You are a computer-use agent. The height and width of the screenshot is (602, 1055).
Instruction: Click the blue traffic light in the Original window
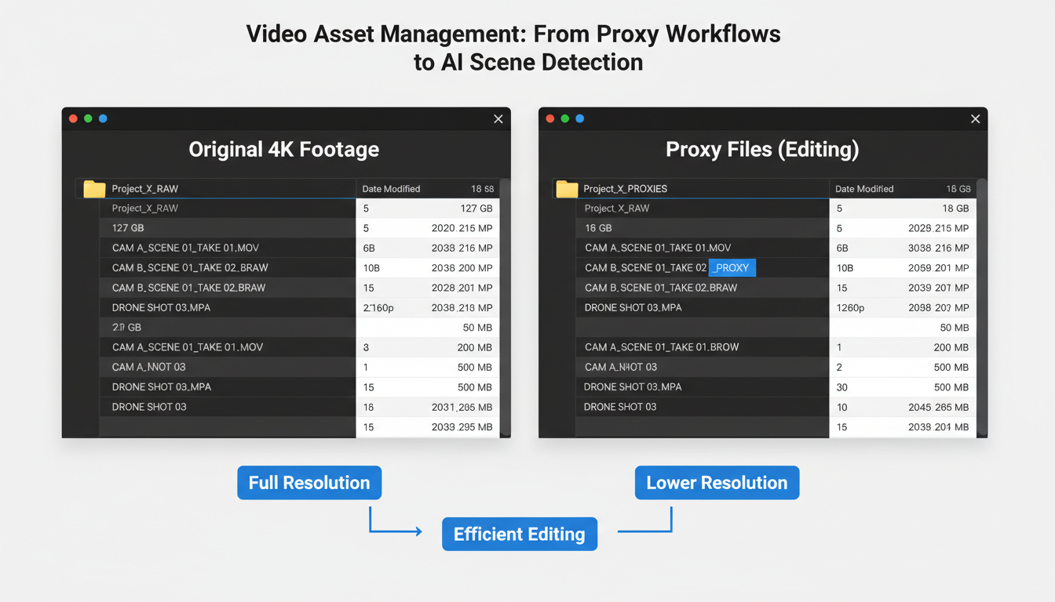103,118
